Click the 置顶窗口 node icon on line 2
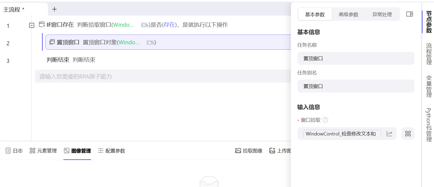Viewport: 434px width, 187px height. pos(52,42)
